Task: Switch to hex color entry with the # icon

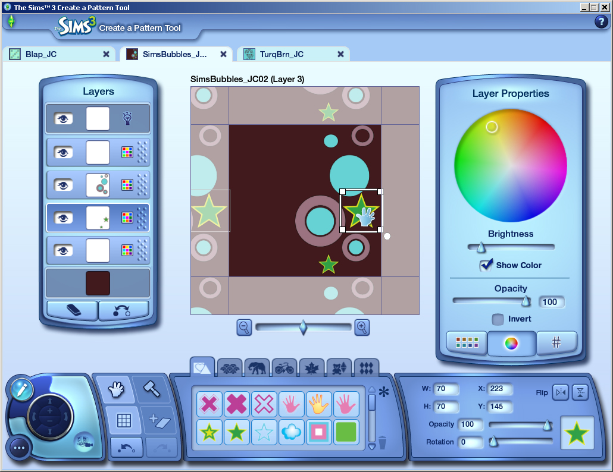Action: (x=556, y=343)
